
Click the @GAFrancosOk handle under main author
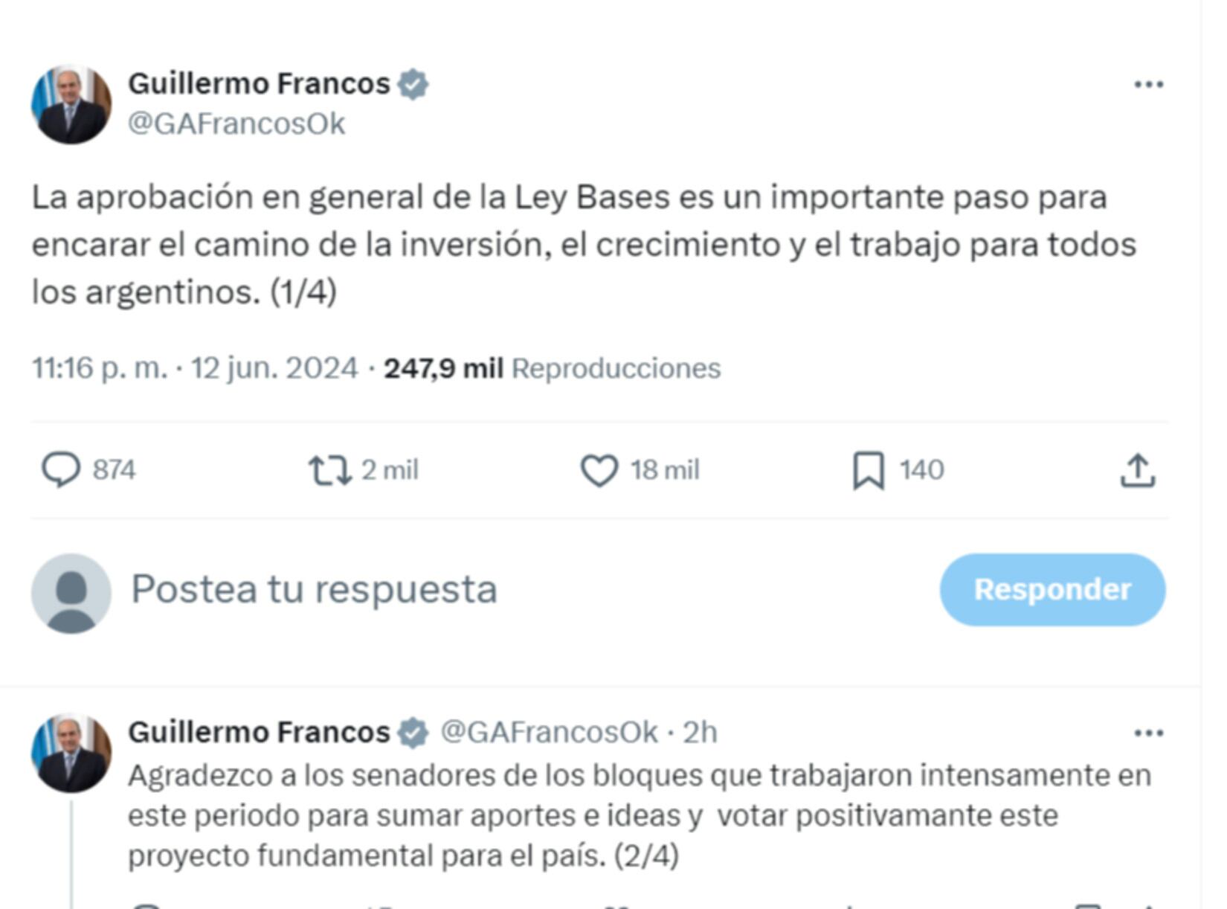pos(236,124)
